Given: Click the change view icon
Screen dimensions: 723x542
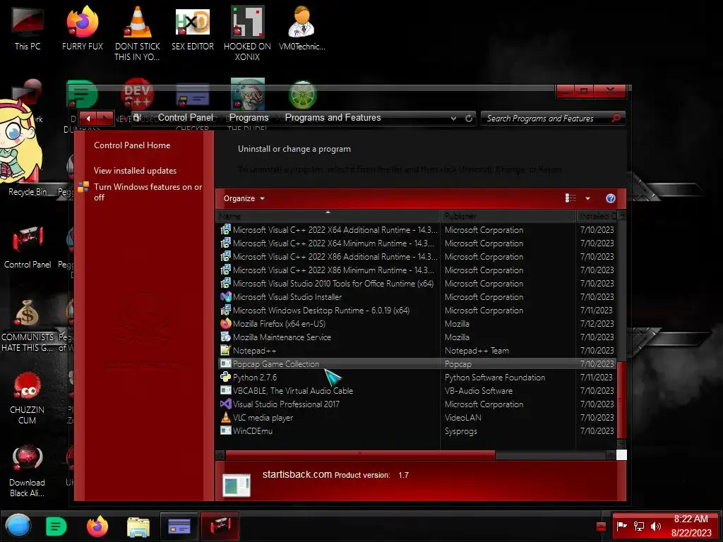Looking at the screenshot, I should coord(570,198).
